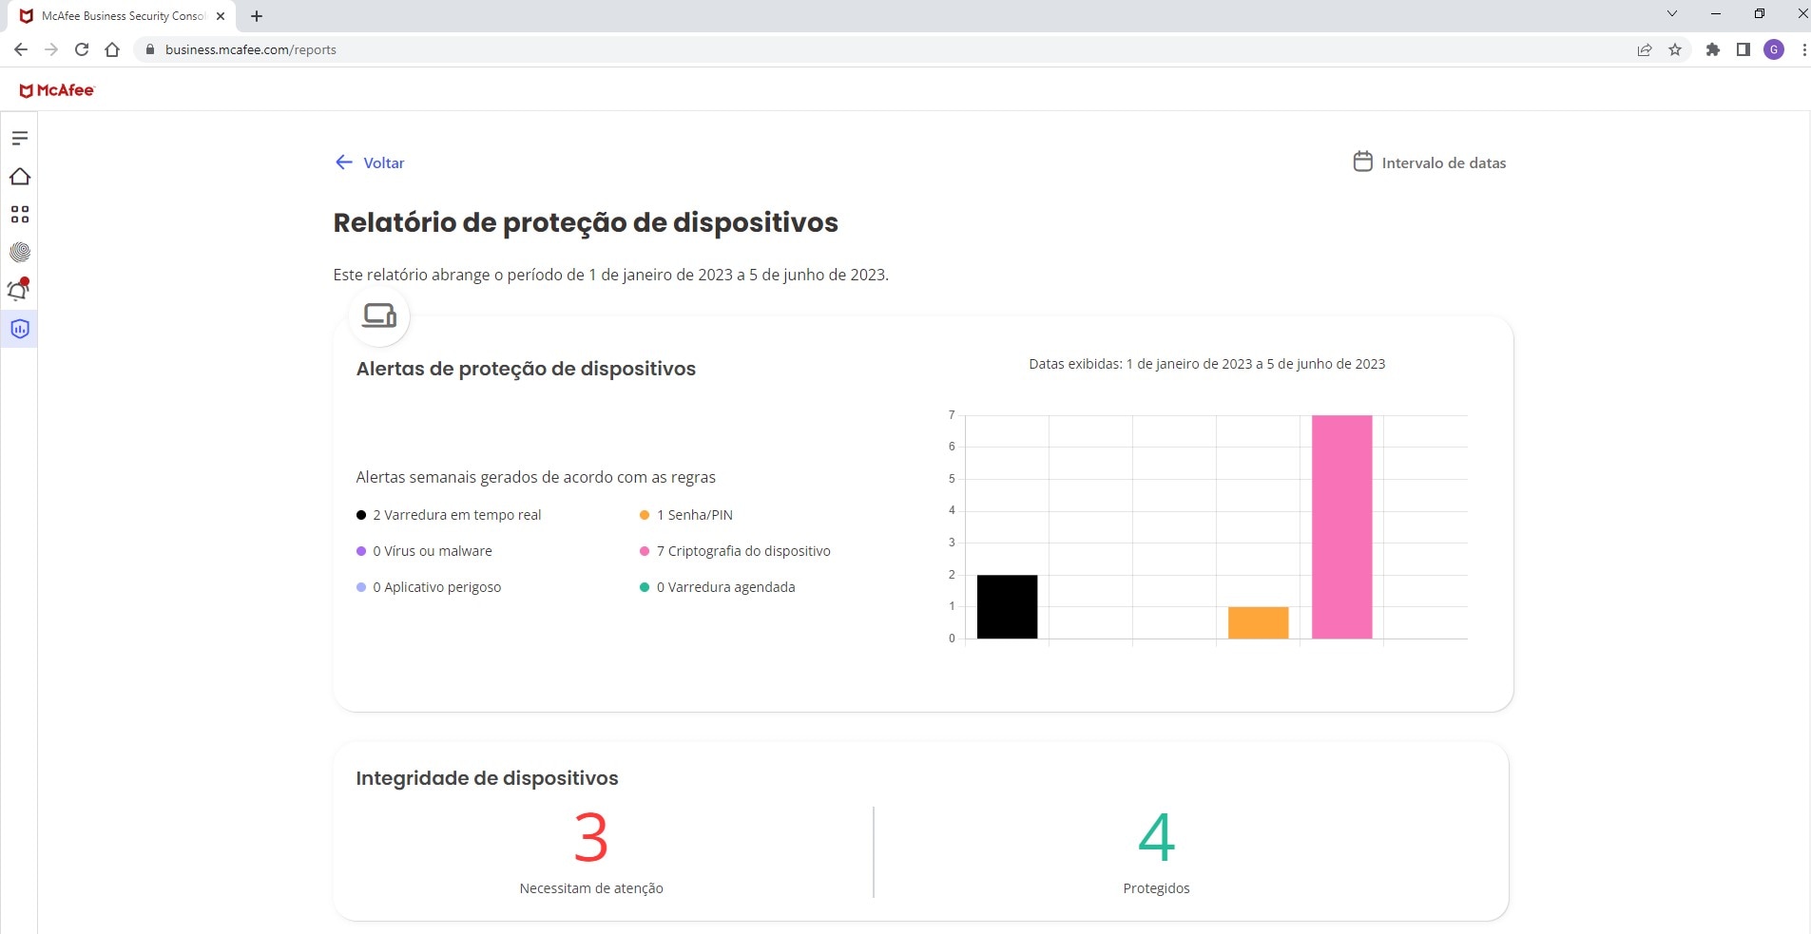Click the device protection laptop icon
This screenshot has height=934, width=1811.
tap(378, 315)
